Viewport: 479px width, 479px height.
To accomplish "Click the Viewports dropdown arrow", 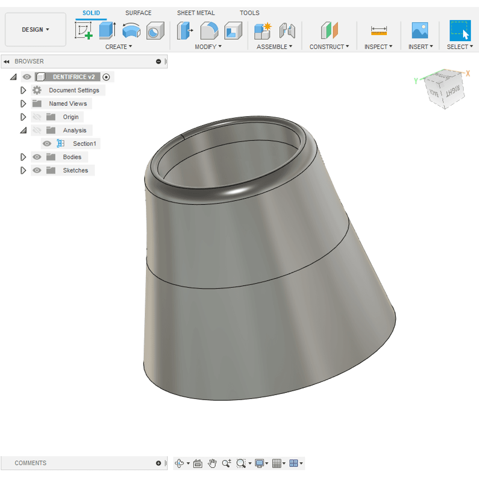I will coord(301,464).
